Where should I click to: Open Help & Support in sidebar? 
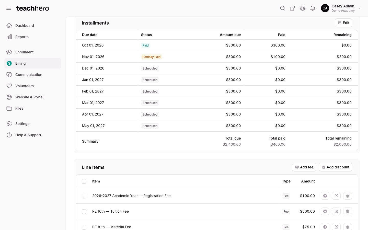(x=33, y=135)
